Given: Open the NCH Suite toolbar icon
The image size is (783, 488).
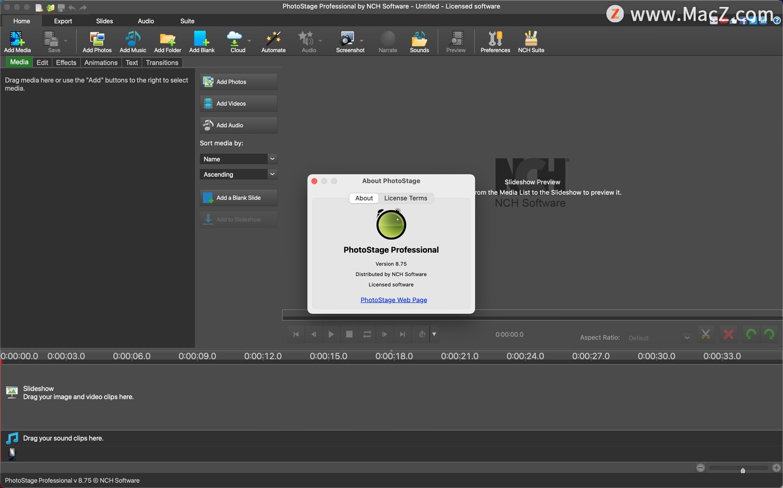Looking at the screenshot, I should click(x=531, y=41).
